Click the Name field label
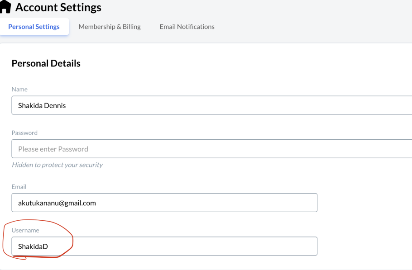Image resolution: width=412 pixels, height=270 pixels. [x=19, y=89]
